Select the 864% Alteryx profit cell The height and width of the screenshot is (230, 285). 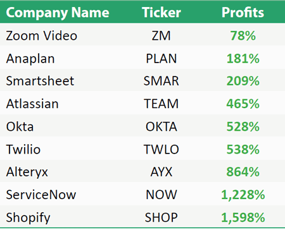point(243,172)
